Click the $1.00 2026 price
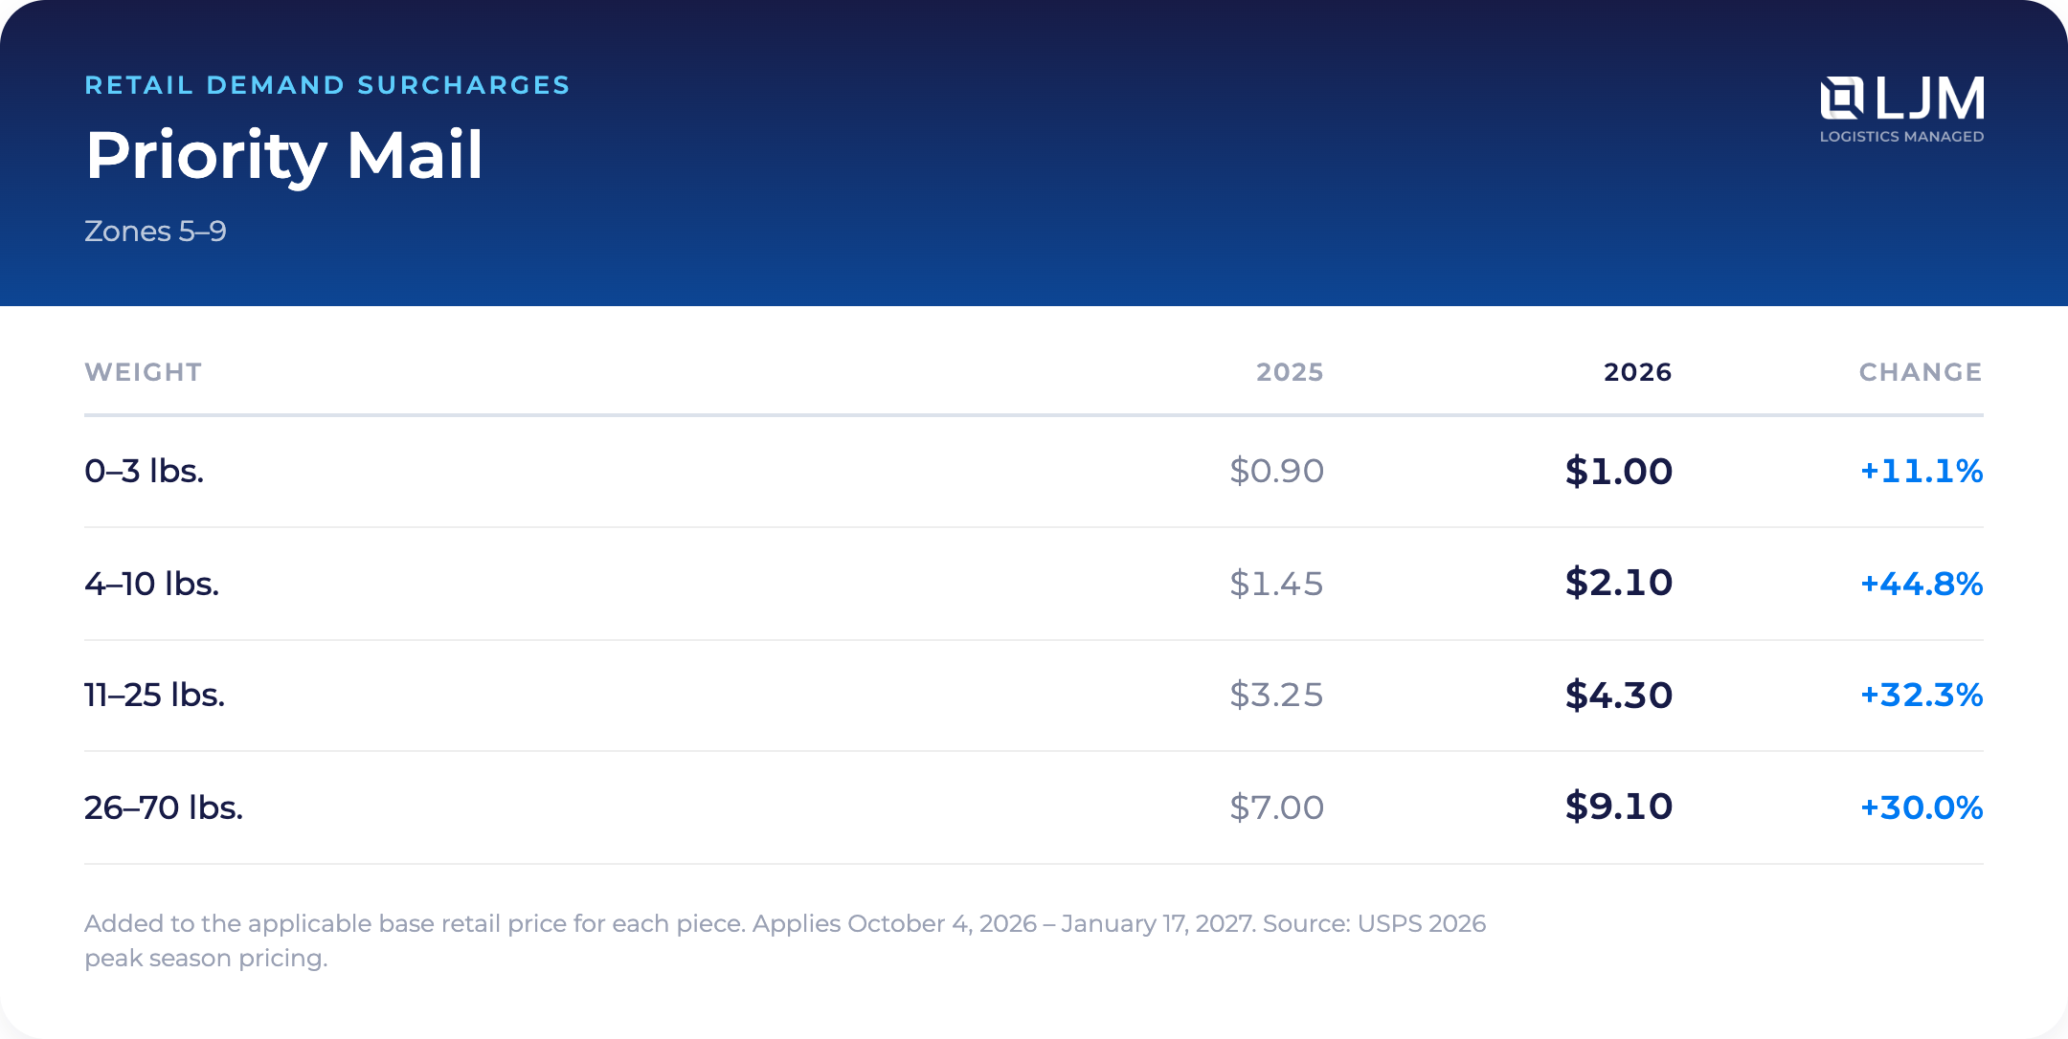The width and height of the screenshot is (2068, 1039). pyautogui.click(x=1618, y=471)
